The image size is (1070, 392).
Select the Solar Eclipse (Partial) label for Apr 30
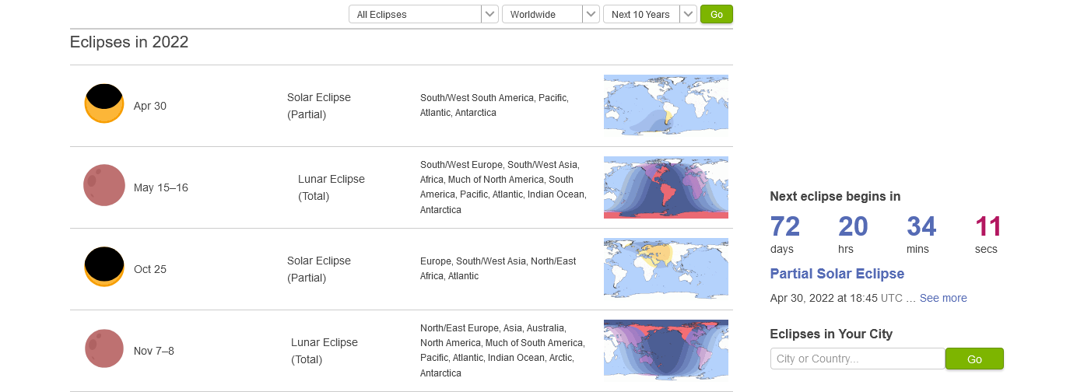tap(319, 106)
